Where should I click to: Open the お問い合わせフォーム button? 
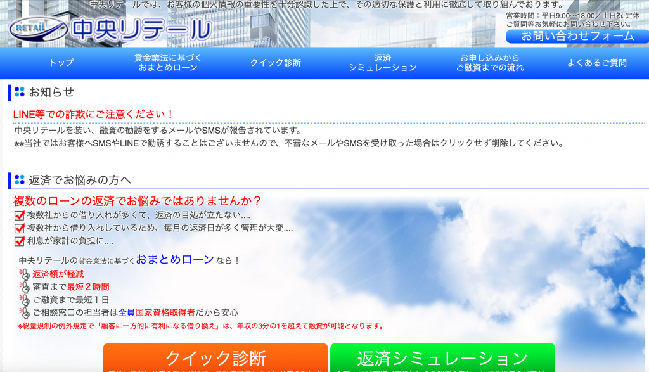577,36
